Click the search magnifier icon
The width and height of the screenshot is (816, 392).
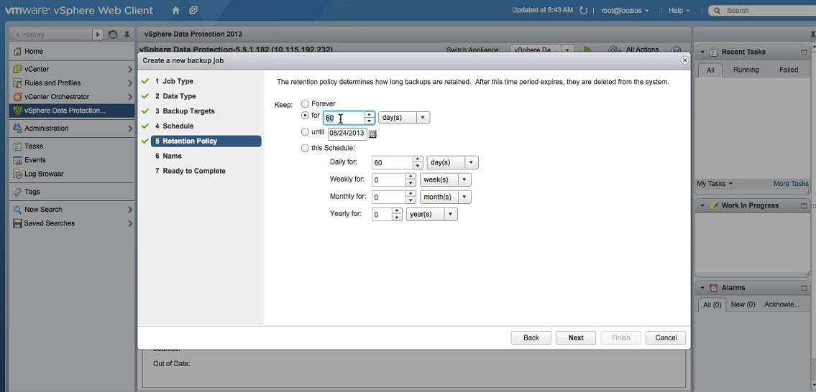click(x=718, y=11)
